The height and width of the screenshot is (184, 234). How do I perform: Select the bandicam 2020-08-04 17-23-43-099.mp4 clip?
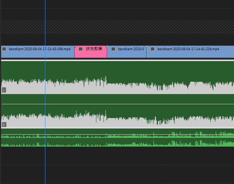coord(37,52)
